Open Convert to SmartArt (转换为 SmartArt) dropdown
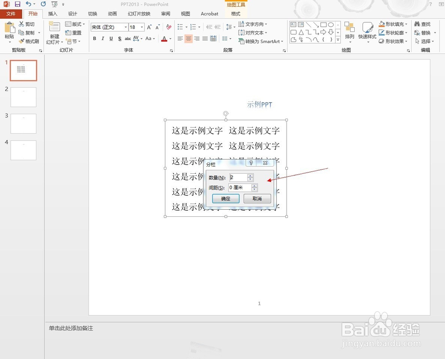Screen dimensions: 445x359 click(x=261, y=41)
